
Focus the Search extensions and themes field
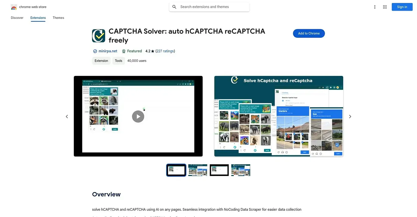(x=209, y=7)
